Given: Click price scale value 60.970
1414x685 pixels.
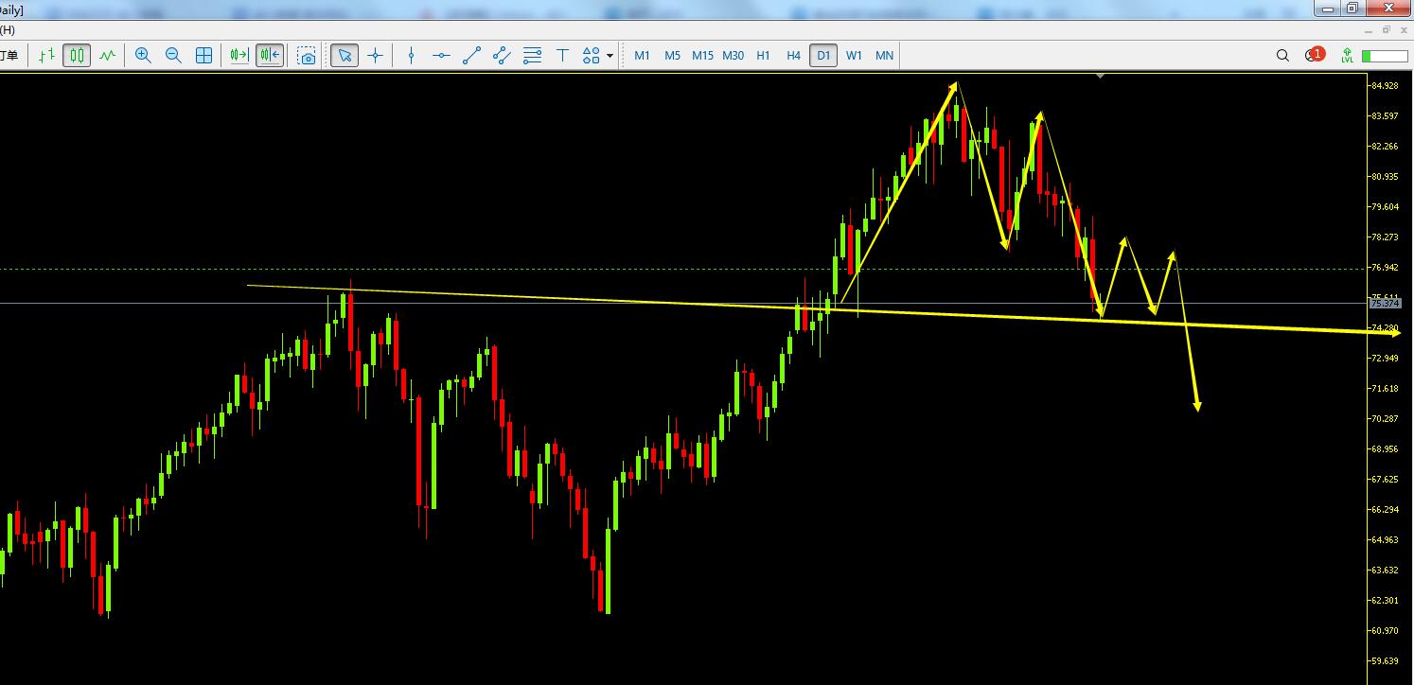Looking at the screenshot, I should click(x=1385, y=631).
